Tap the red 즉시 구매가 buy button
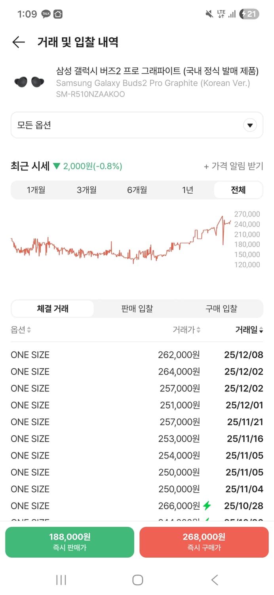This screenshot has width=274, height=595. [x=204, y=542]
